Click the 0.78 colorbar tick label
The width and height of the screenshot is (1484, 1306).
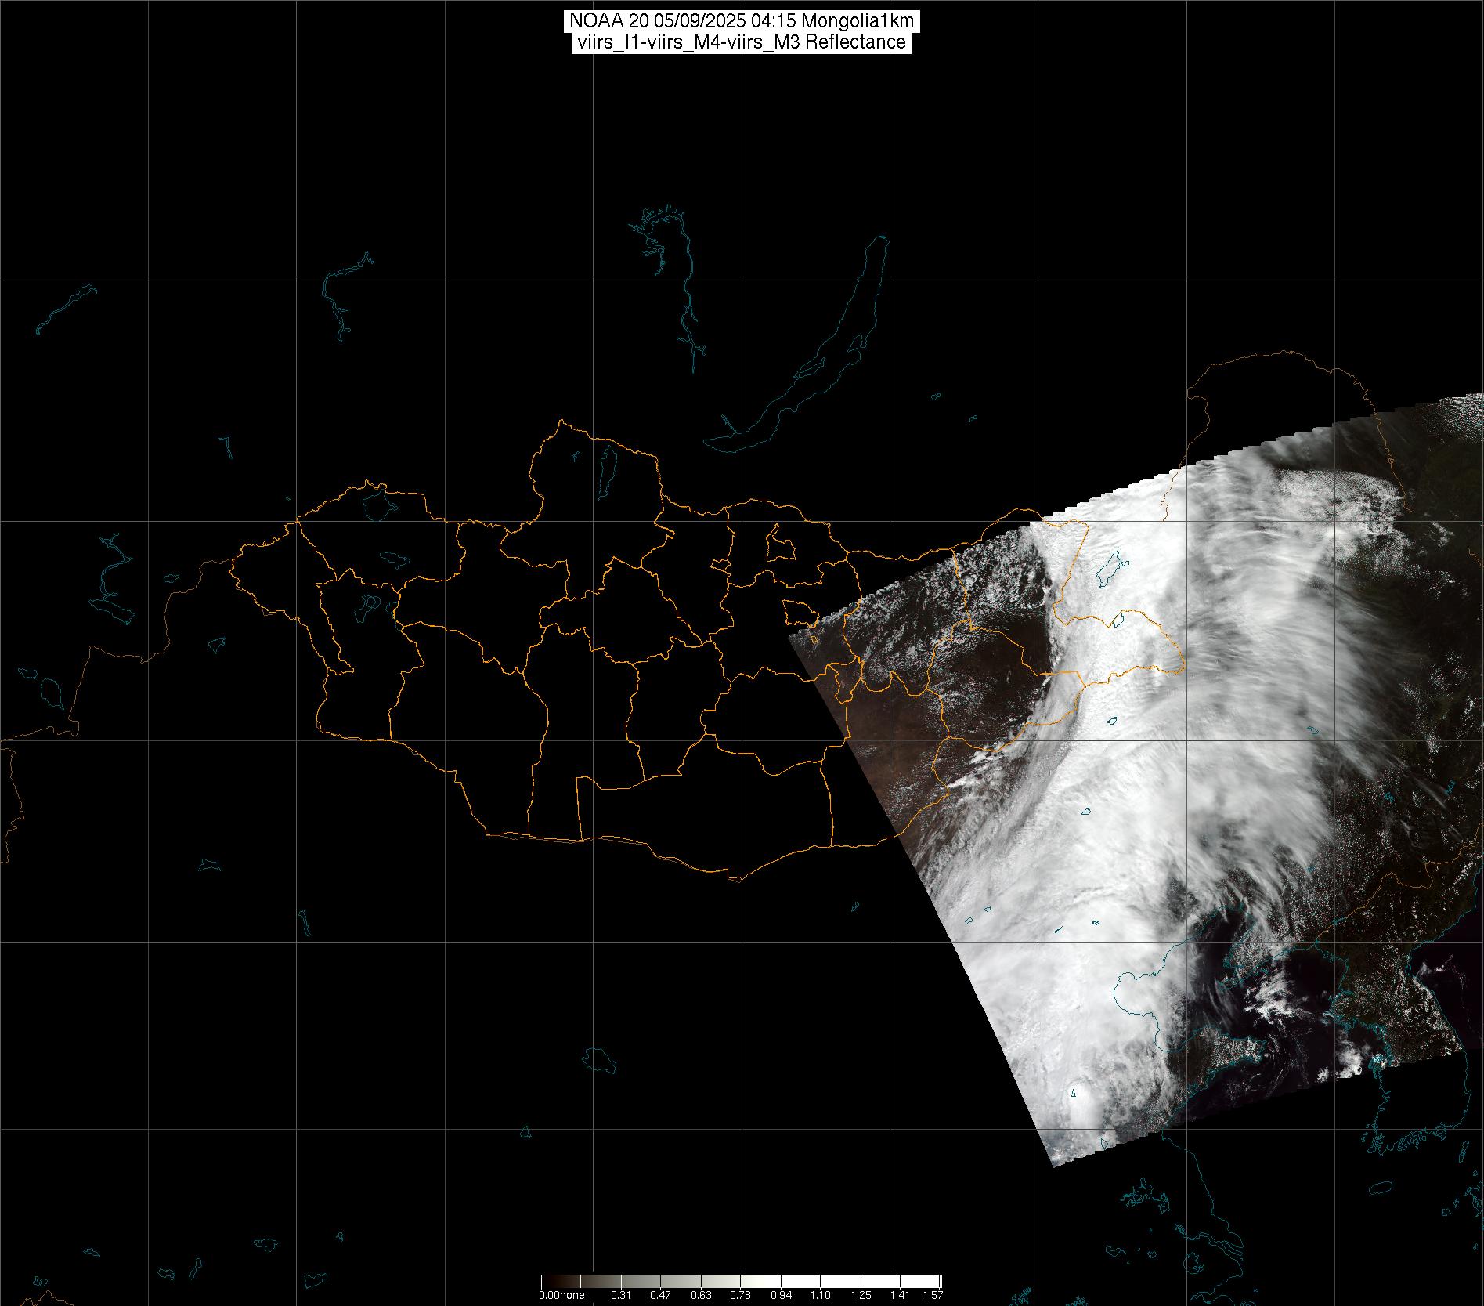[x=741, y=1295]
